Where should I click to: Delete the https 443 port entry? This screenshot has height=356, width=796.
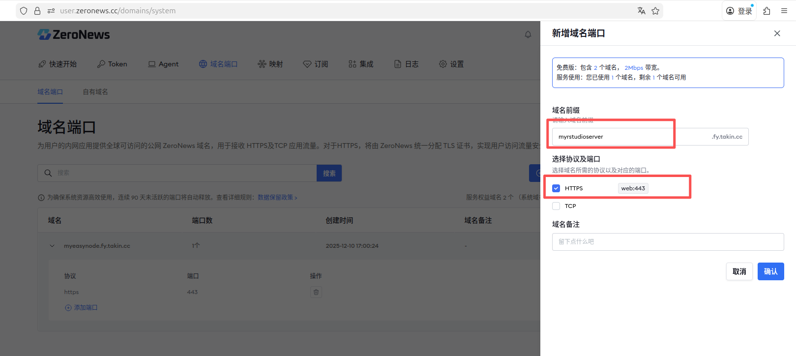(316, 292)
